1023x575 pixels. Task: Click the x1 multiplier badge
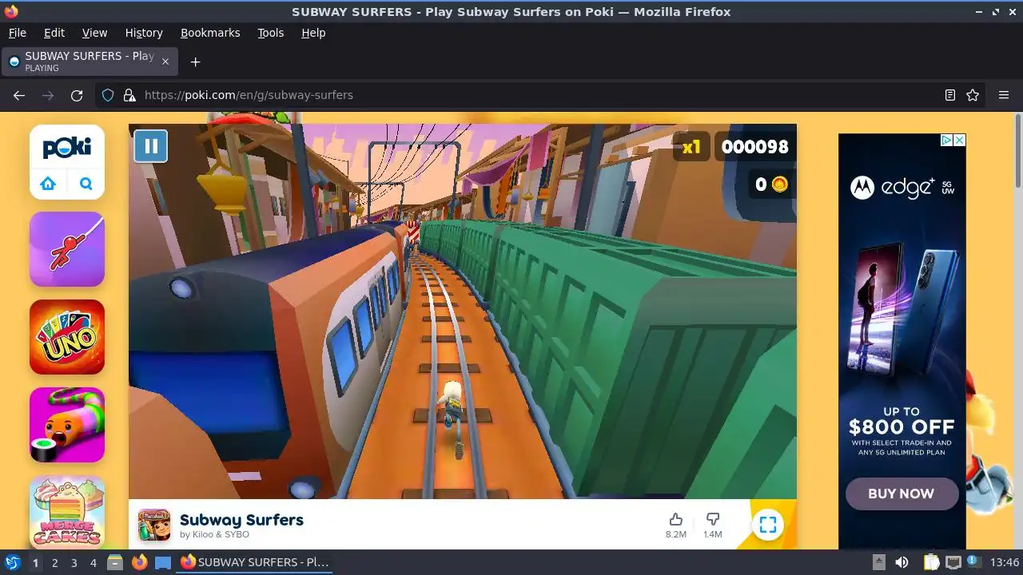pyautogui.click(x=691, y=147)
